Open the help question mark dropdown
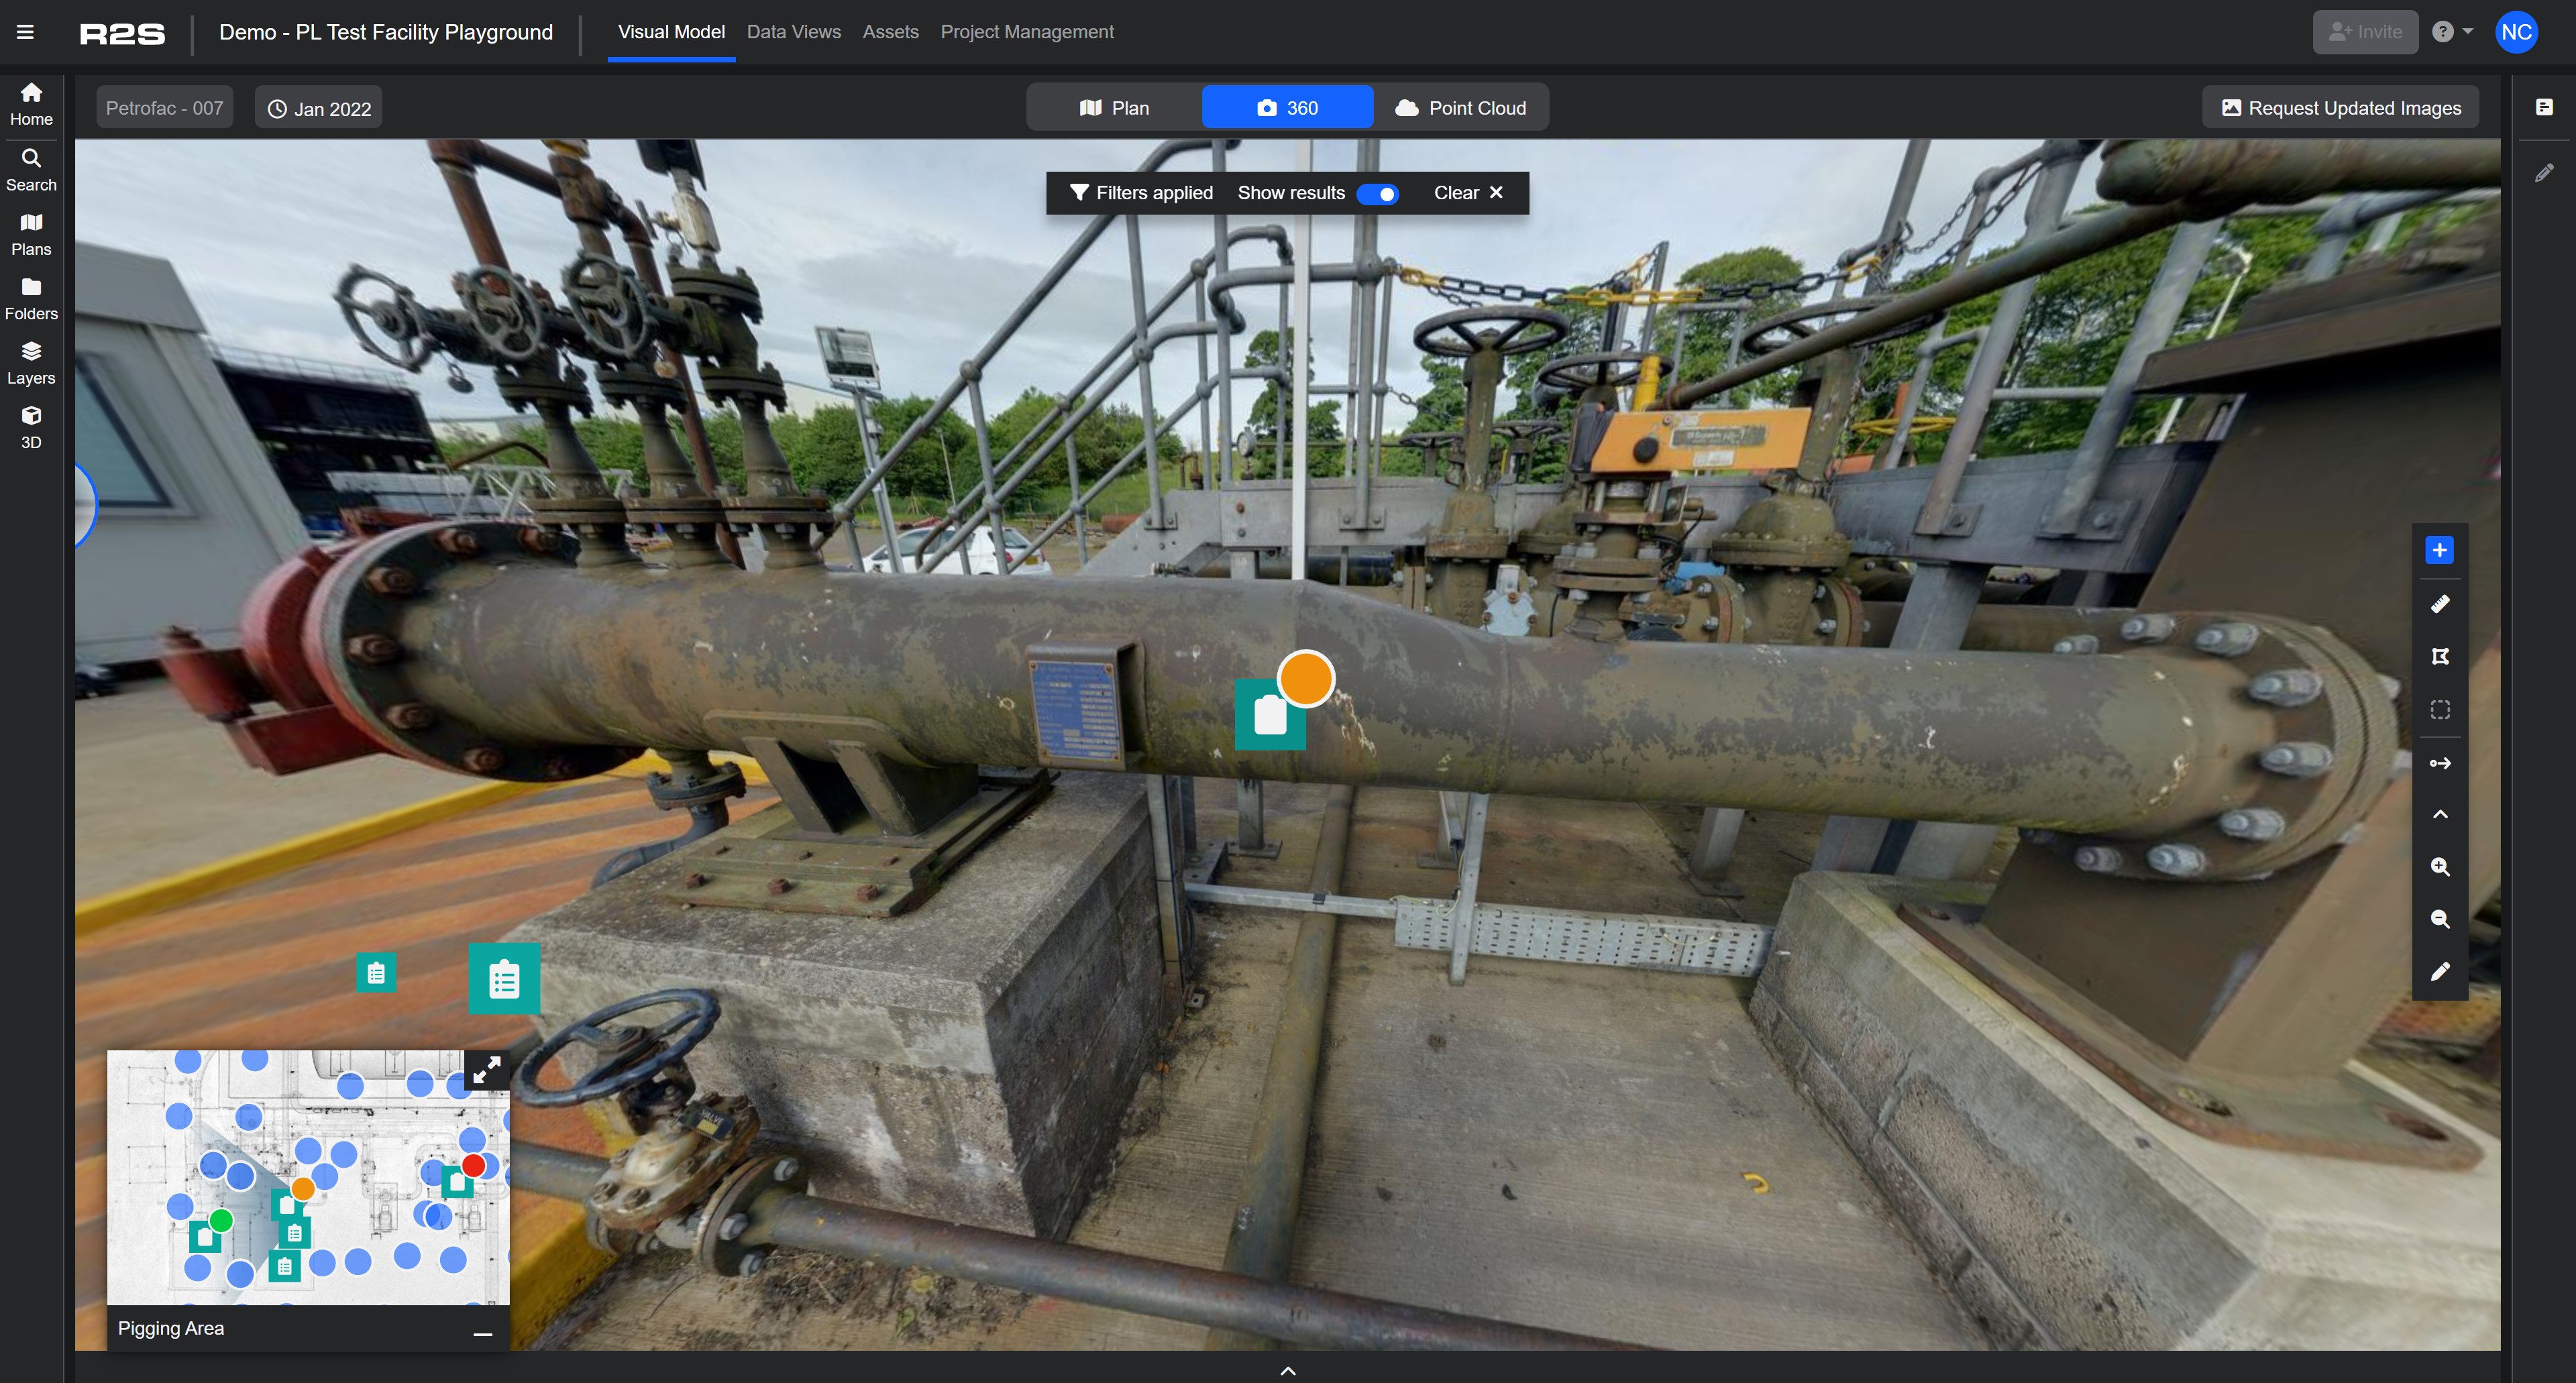 pyautogui.click(x=2451, y=32)
